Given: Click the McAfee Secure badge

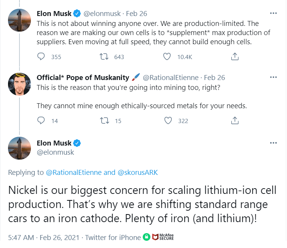Looking at the screenshot, I should coord(163,237).
